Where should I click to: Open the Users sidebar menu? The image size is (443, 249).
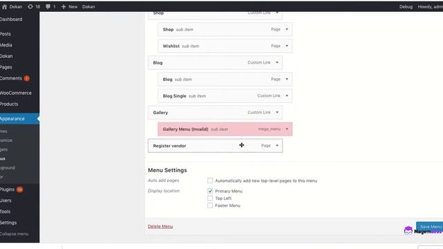click(6, 200)
